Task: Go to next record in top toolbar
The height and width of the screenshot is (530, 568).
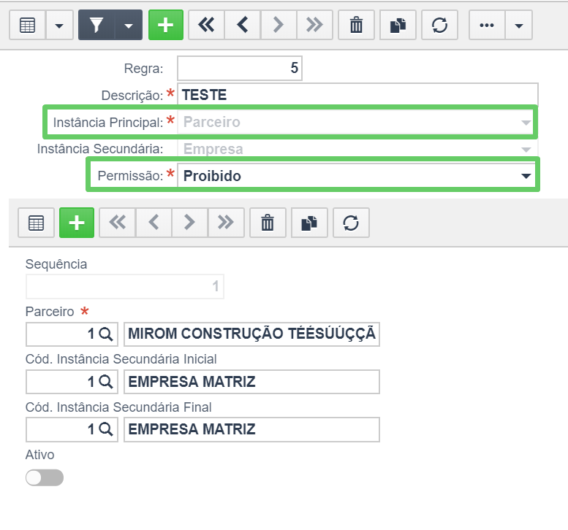Action: pos(279,25)
